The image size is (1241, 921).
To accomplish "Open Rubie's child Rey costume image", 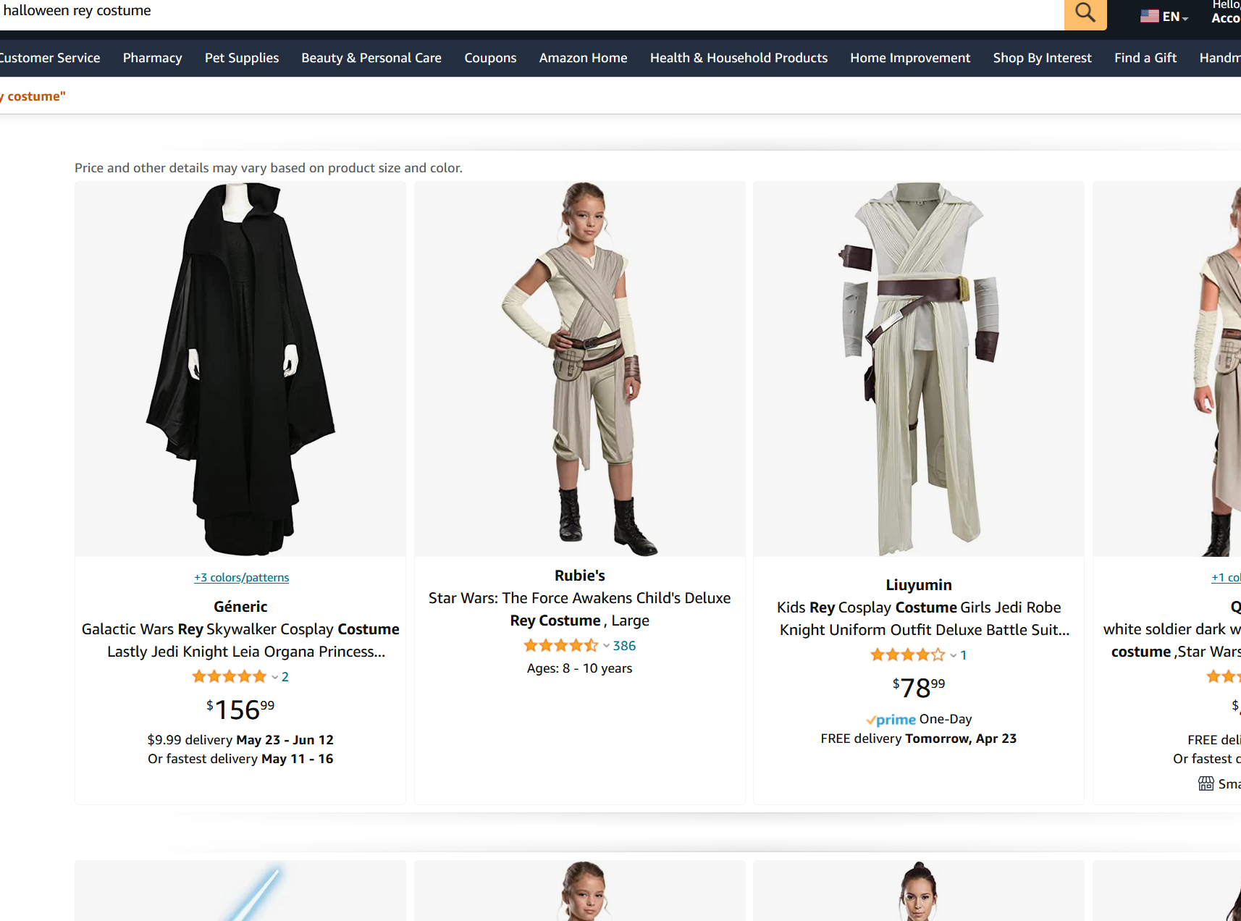I will point(579,369).
